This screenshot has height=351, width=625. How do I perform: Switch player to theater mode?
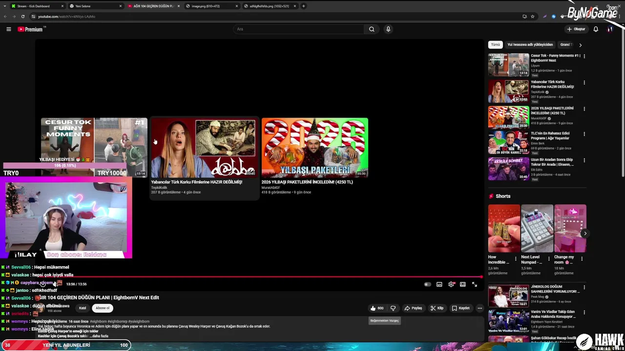462,284
